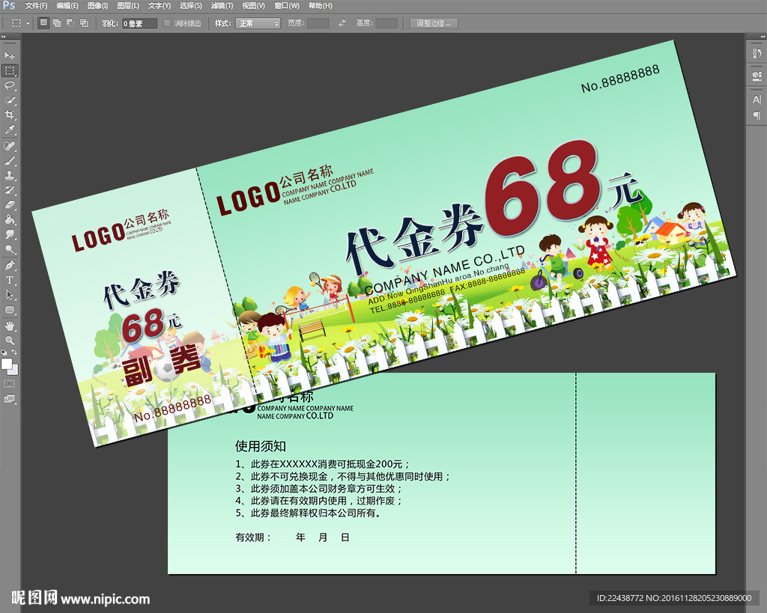Open the Paragraph panel icon
Image resolution: width=767 pixels, height=613 pixels.
tap(757, 116)
